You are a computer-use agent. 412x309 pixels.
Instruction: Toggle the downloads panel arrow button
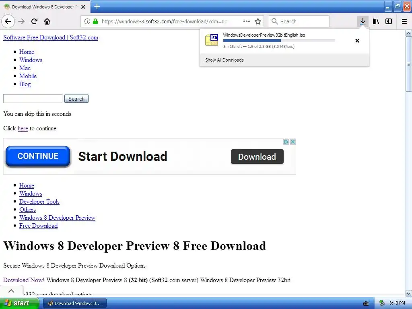coord(363,21)
